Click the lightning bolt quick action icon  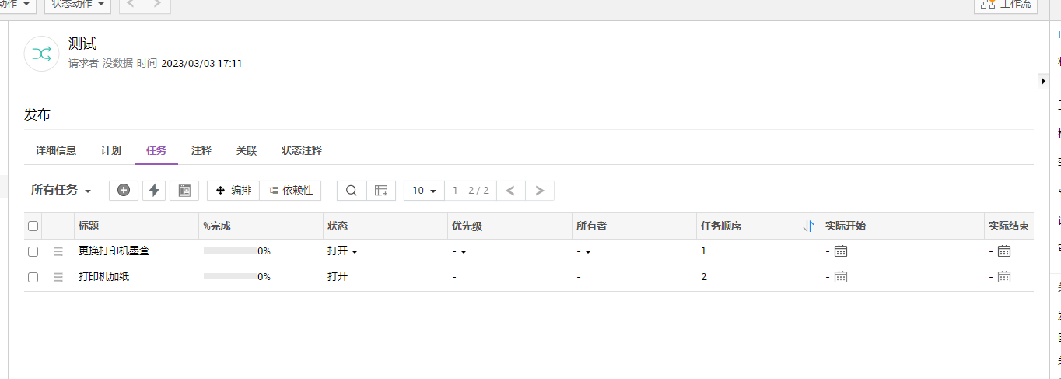point(154,191)
